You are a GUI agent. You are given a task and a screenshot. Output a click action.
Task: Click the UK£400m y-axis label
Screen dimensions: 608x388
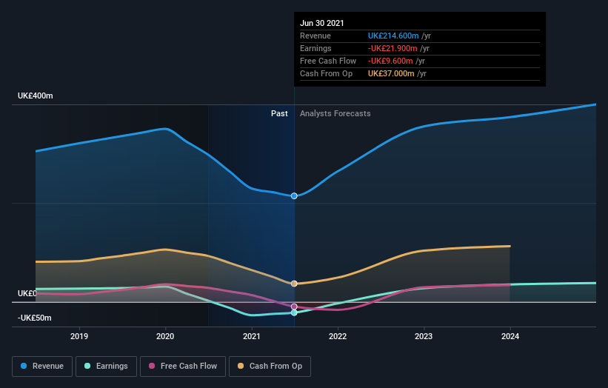pyautogui.click(x=36, y=96)
